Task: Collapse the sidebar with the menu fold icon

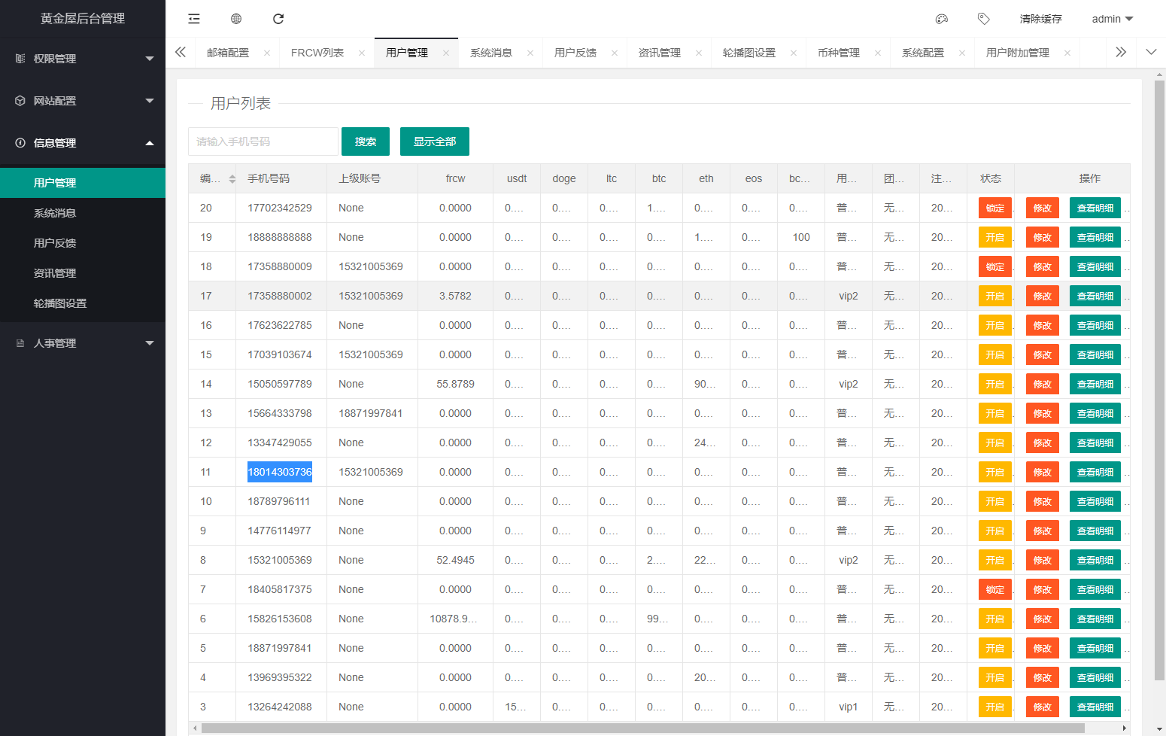Action: coord(194,19)
